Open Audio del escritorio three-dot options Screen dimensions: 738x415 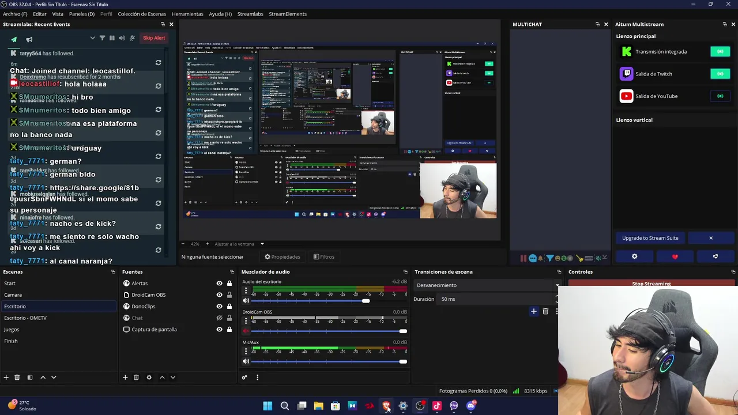tap(246, 290)
